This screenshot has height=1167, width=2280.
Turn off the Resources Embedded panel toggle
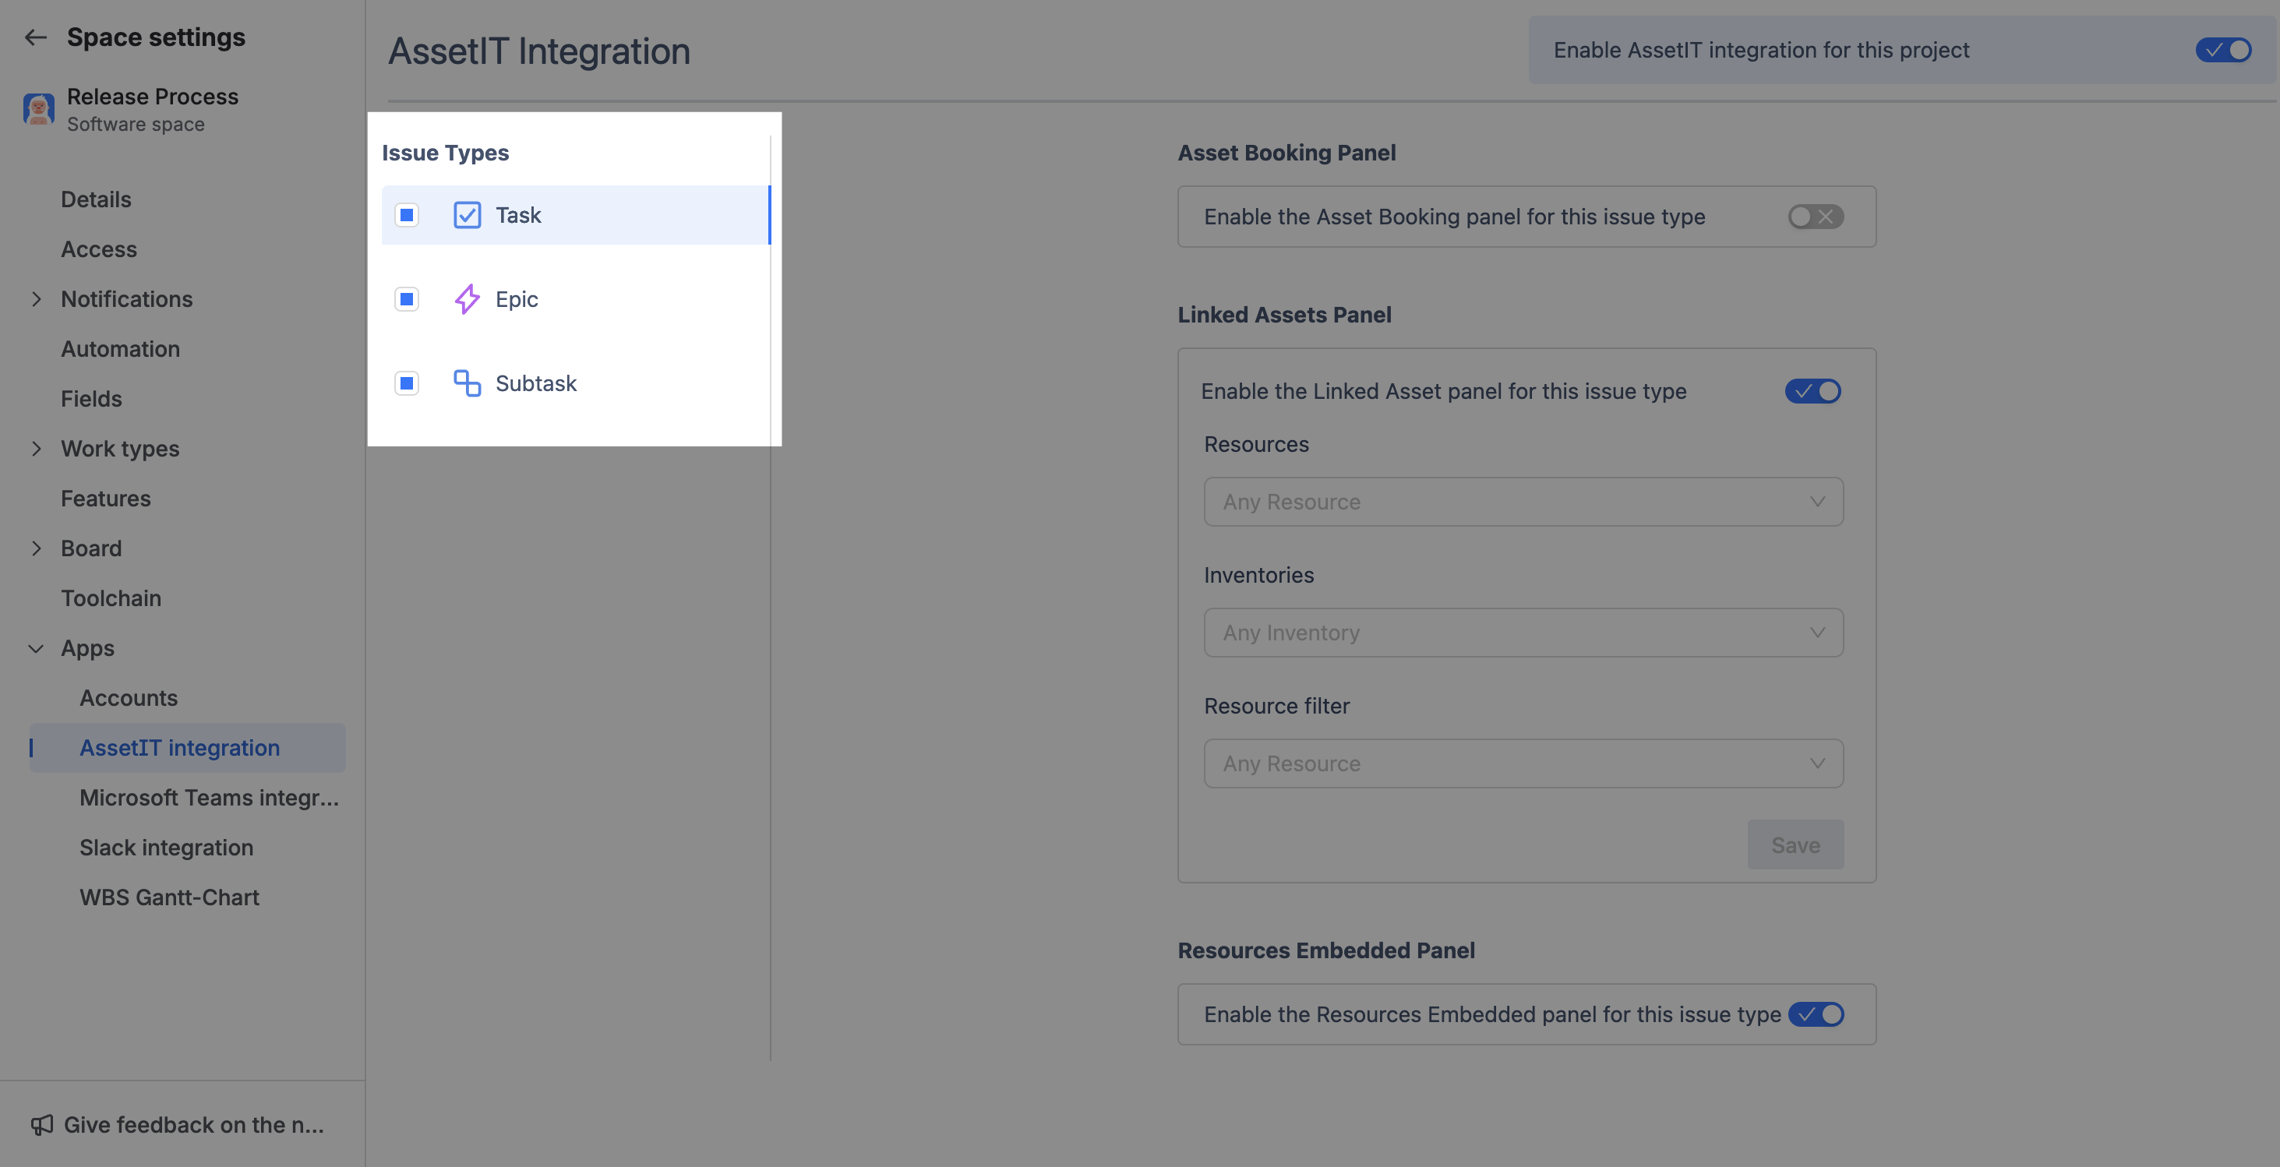pyautogui.click(x=1816, y=1014)
